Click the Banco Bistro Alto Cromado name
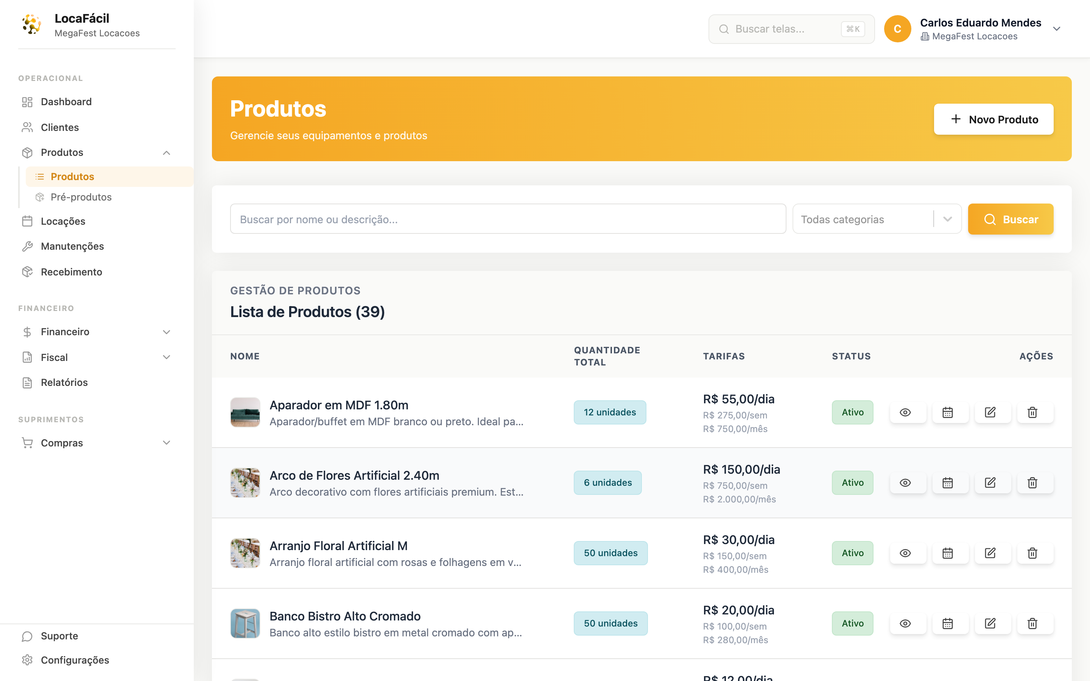Image resolution: width=1090 pixels, height=681 pixels. pos(344,616)
